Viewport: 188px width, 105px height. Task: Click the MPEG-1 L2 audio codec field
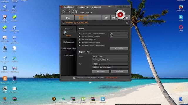click(110, 64)
